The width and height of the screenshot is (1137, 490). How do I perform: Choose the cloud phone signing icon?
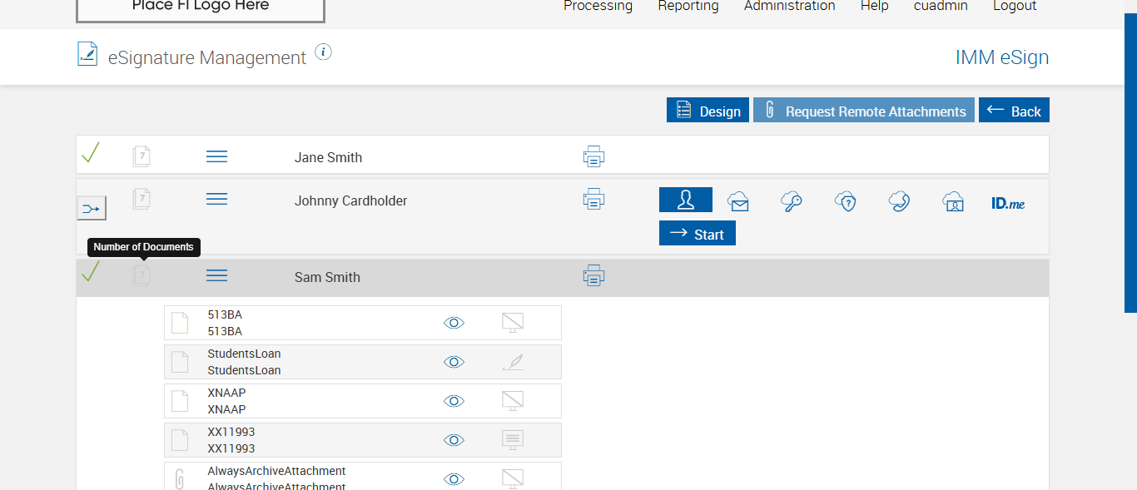[x=899, y=200]
